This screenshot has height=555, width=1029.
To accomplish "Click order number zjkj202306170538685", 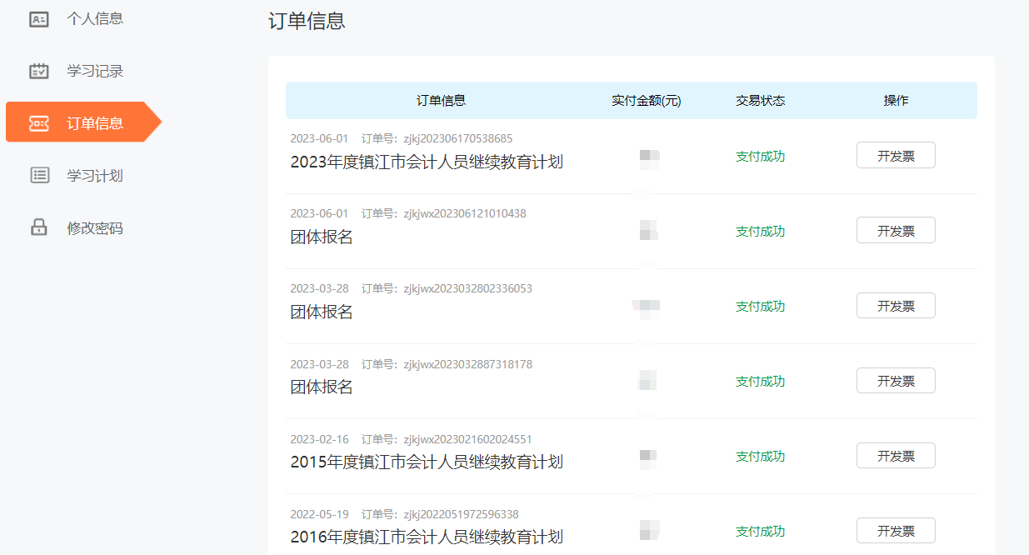I will click(458, 138).
